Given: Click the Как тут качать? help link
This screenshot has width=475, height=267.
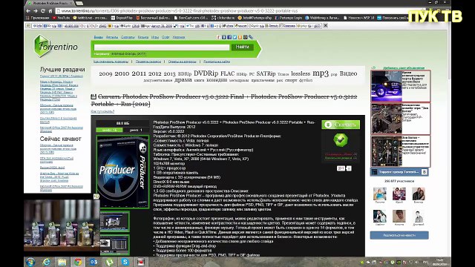Looking at the screenshot, I should click(x=102, y=111).
